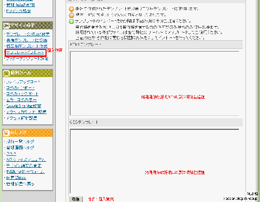Open the footer template settings link

point(27,59)
